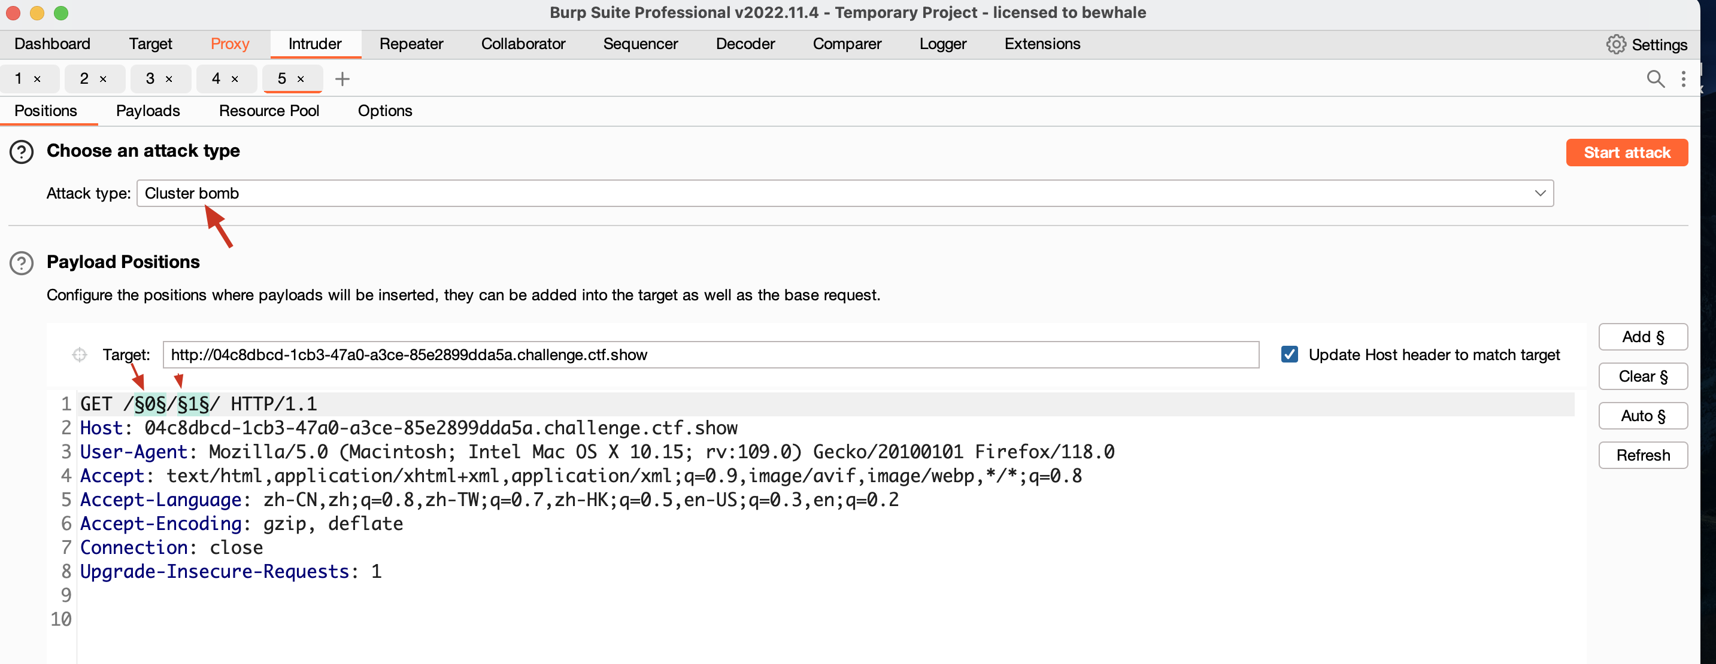This screenshot has width=1716, height=664.
Task: Select the Positions tab in Intruder
Action: point(46,109)
